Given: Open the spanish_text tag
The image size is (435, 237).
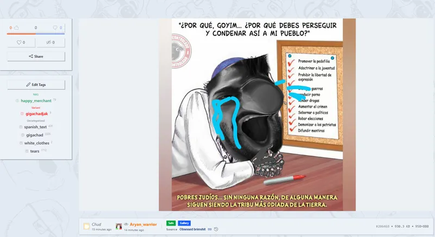Looking at the screenshot, I should pyautogui.click(x=35, y=127).
